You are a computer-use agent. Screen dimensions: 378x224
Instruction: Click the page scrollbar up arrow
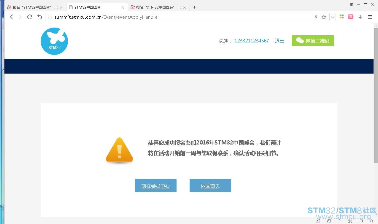pos(376,25)
